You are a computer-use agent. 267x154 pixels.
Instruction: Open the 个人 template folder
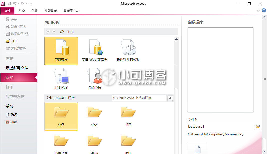95,116
